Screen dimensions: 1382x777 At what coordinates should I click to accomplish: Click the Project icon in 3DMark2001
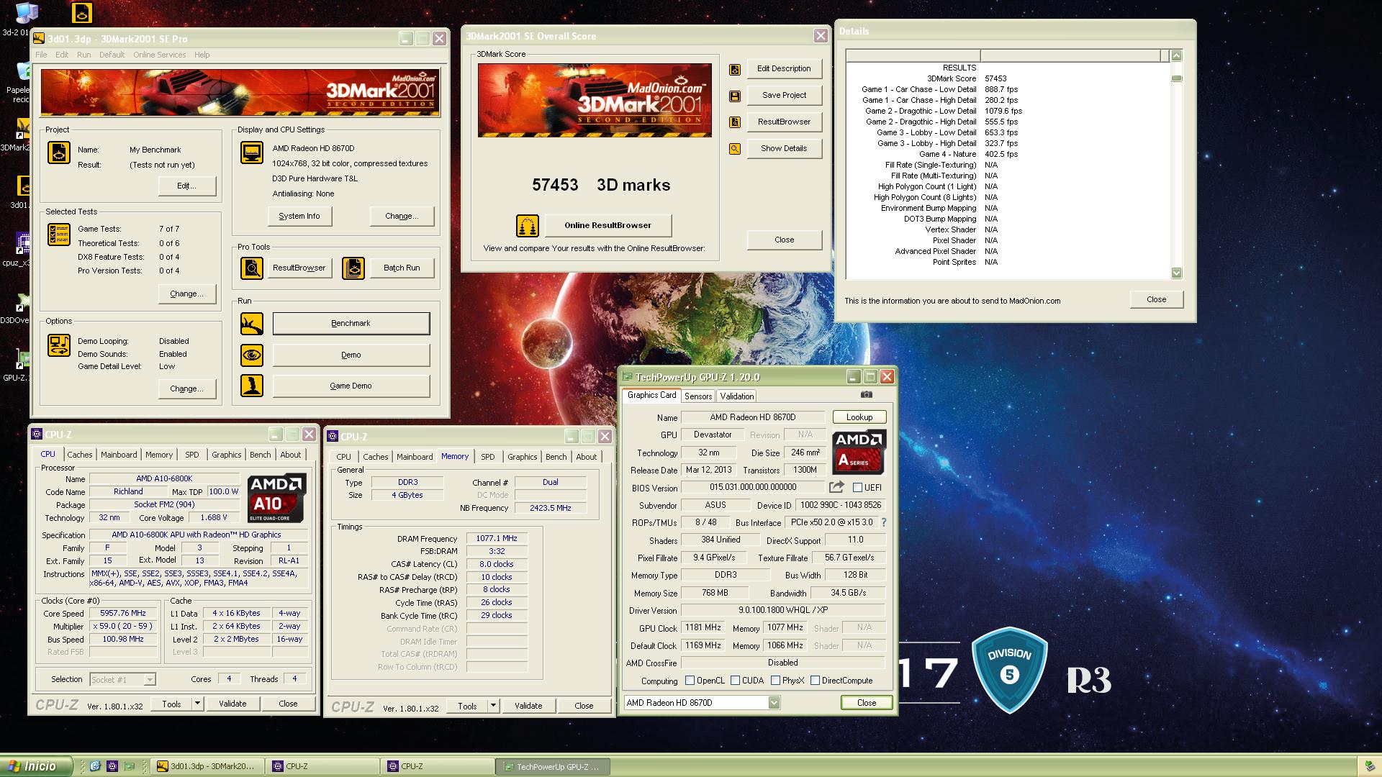[59, 153]
